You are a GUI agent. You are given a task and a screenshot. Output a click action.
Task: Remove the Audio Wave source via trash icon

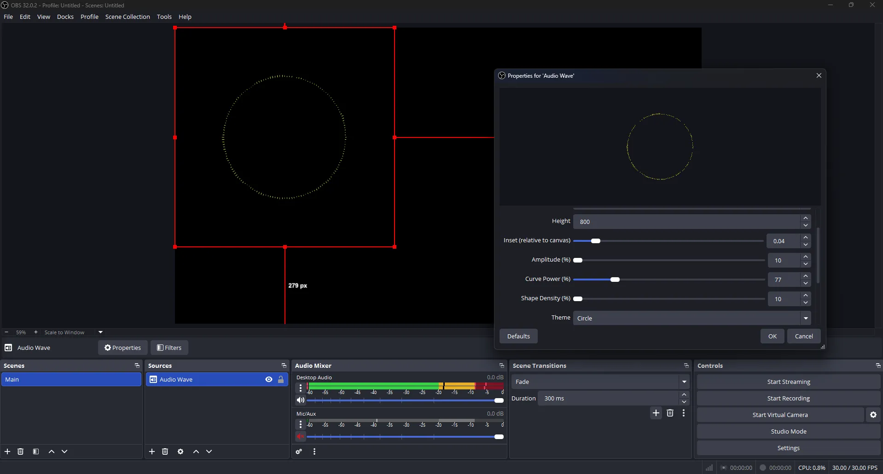click(x=165, y=451)
